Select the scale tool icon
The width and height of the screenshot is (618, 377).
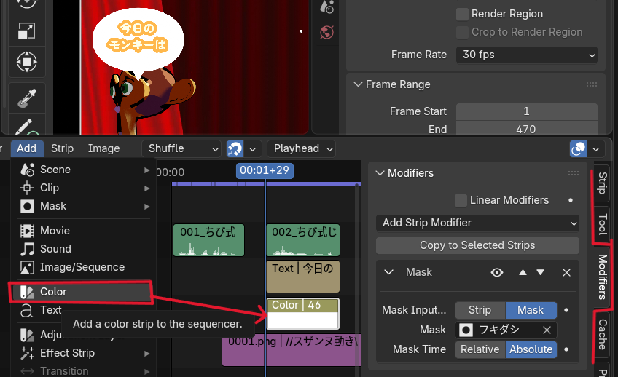coord(26,31)
